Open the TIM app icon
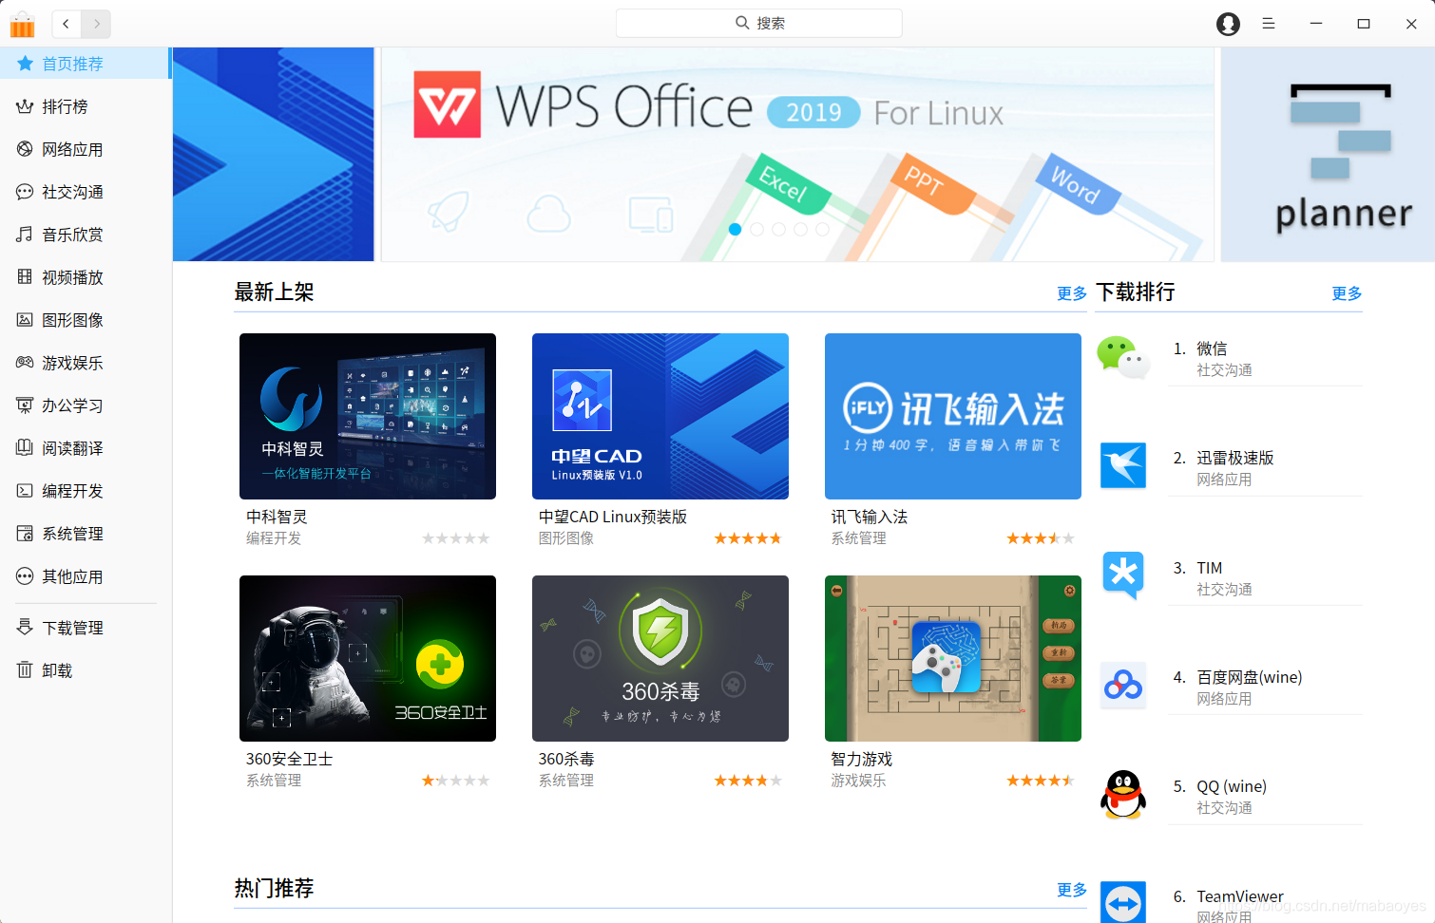 click(1123, 575)
